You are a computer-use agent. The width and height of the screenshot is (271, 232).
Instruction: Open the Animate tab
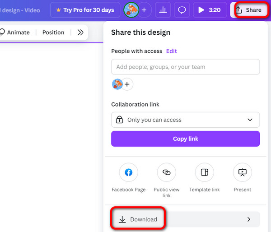(15, 32)
